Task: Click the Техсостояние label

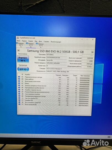Action: point(23,54)
